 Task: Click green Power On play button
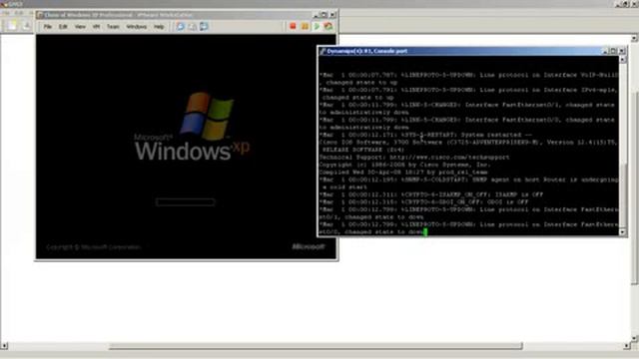point(317,27)
